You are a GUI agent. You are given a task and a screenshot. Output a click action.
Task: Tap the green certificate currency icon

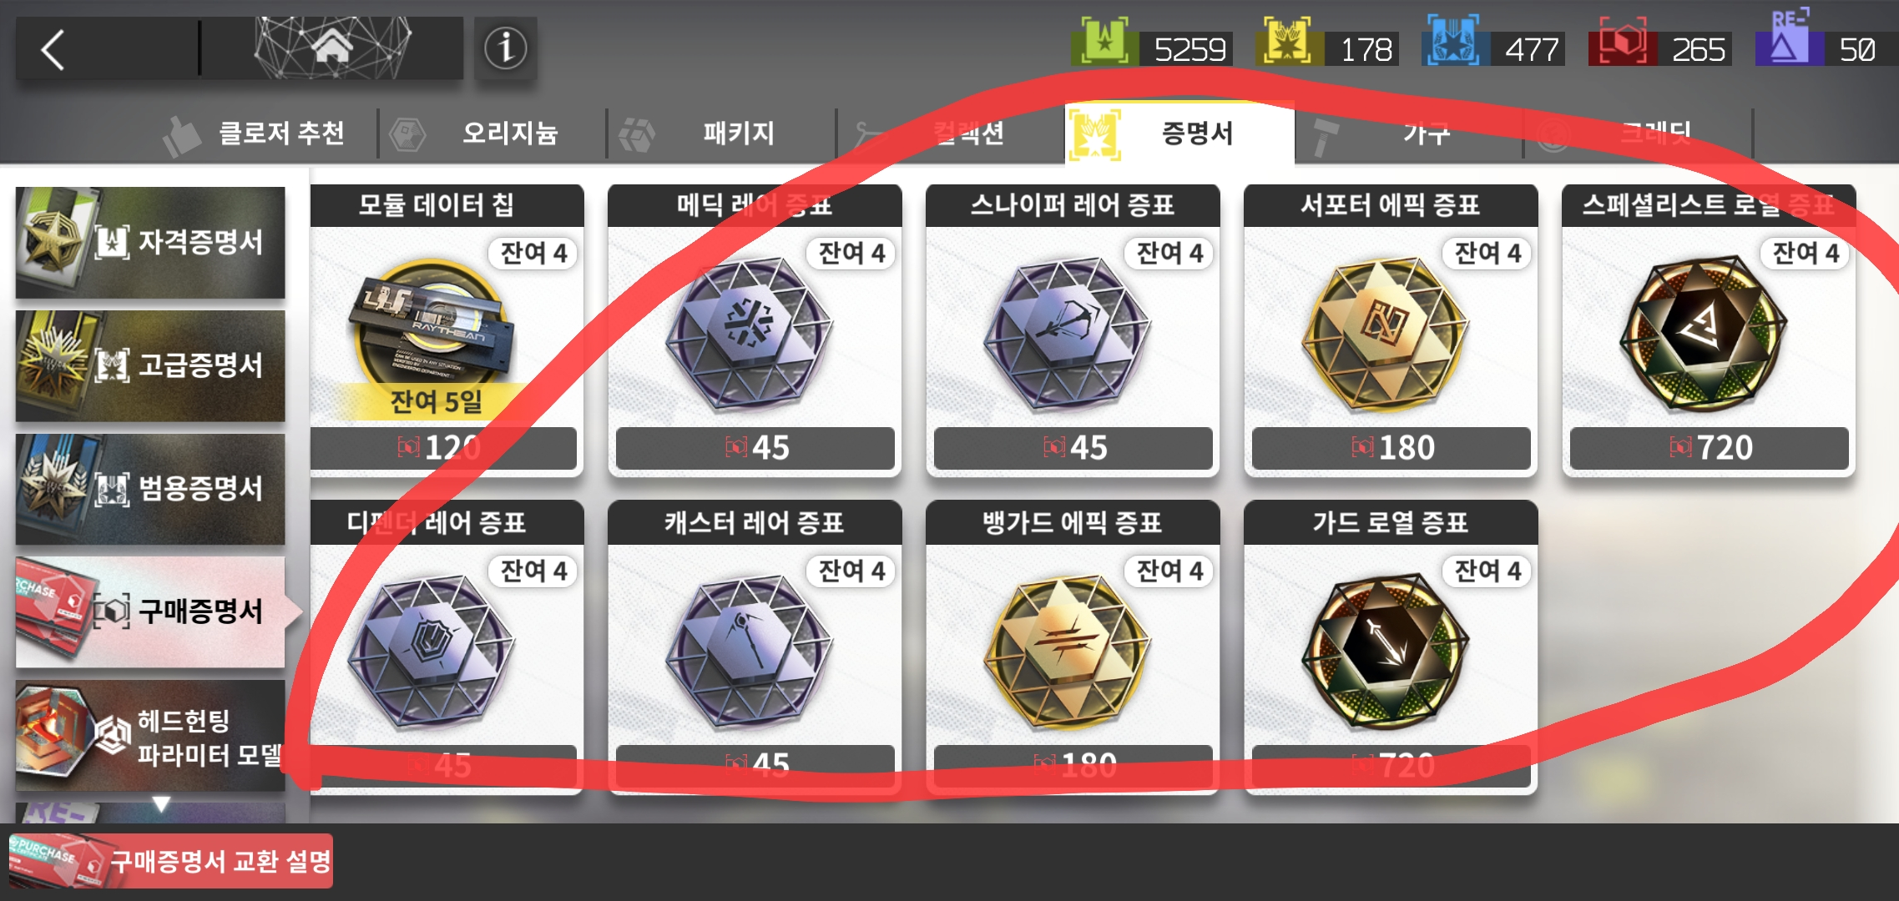pyautogui.click(x=1105, y=42)
